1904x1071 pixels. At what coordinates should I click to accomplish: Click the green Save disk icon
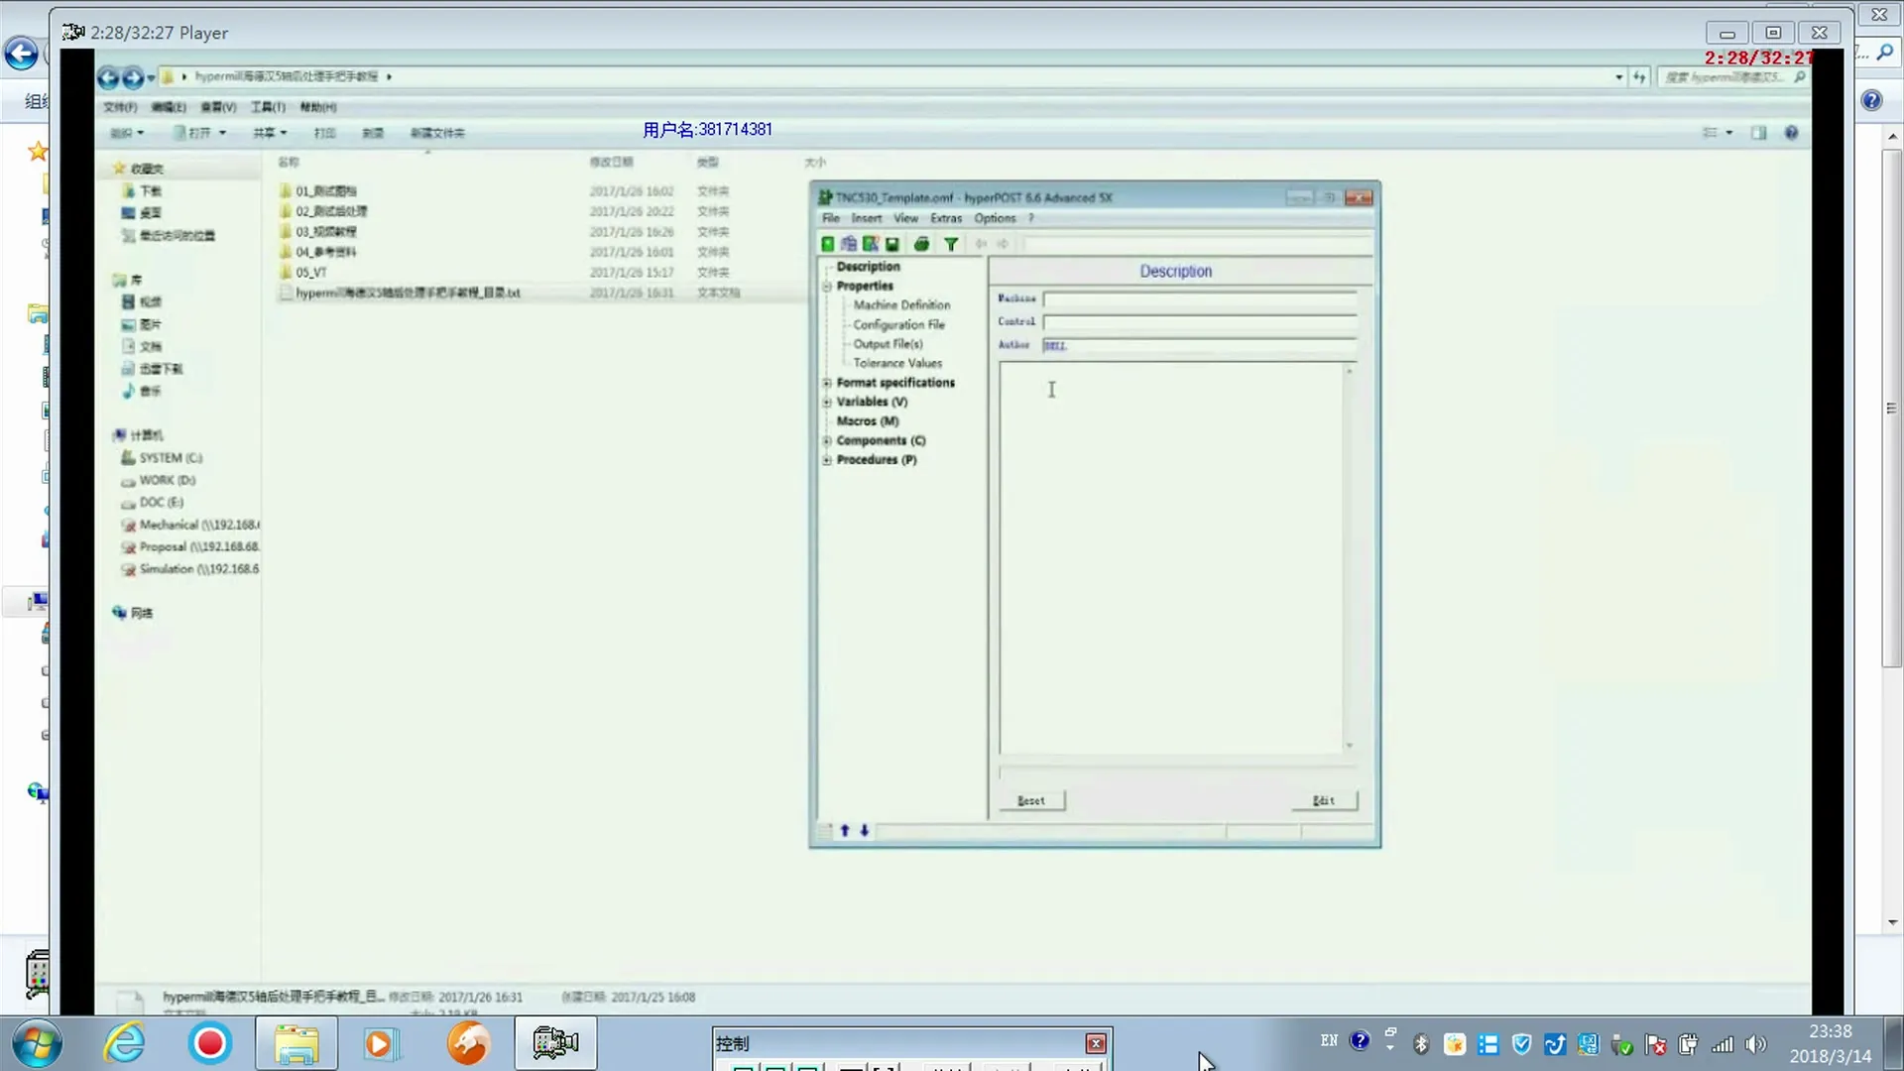[892, 244]
